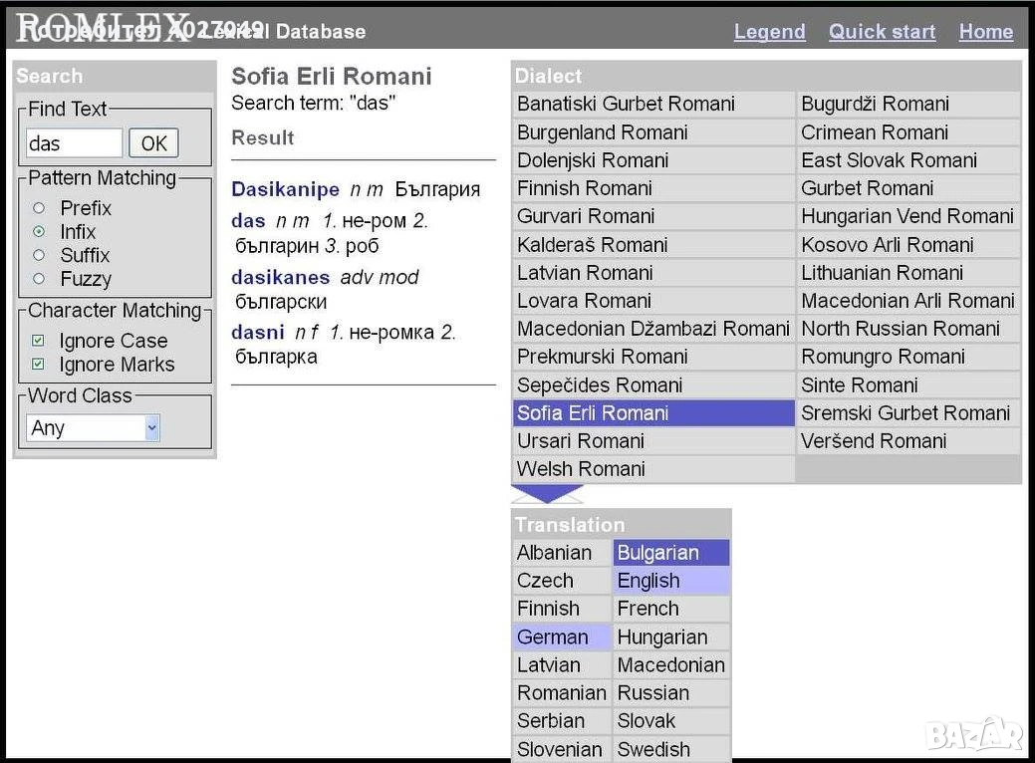This screenshot has width=1035, height=763.
Task: Click the Bazar watermark logo
Action: [x=975, y=734]
